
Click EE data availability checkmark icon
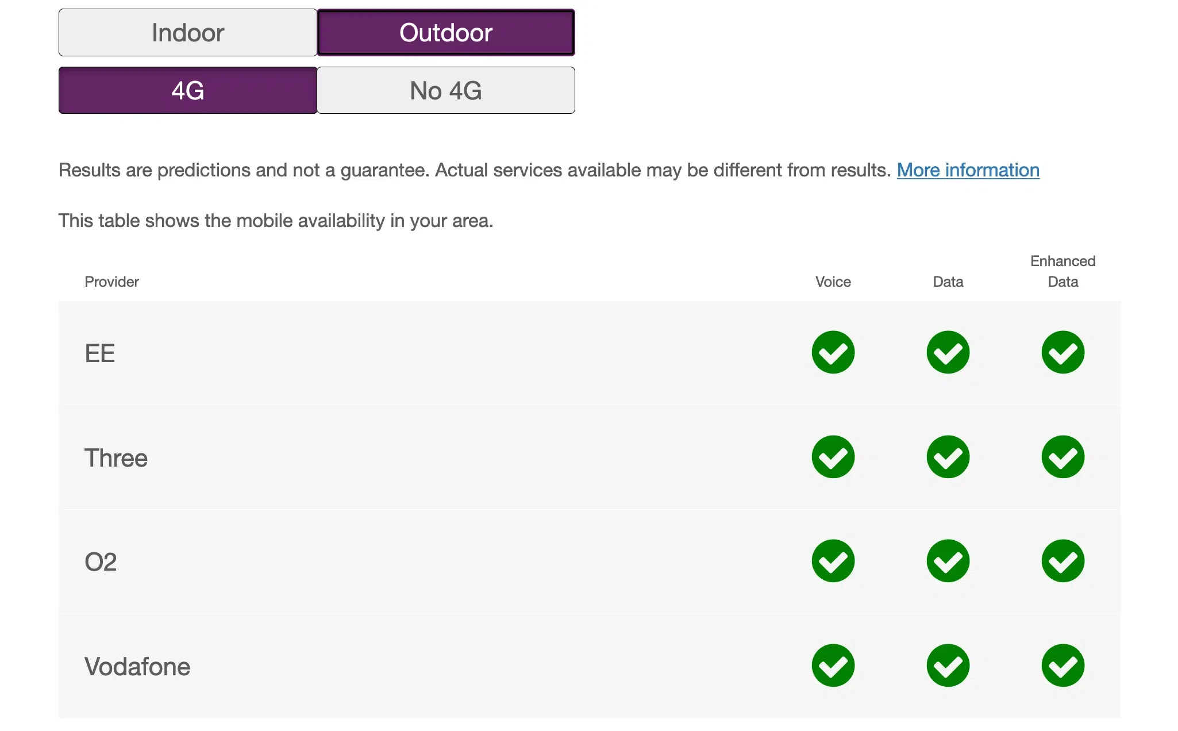coord(948,352)
